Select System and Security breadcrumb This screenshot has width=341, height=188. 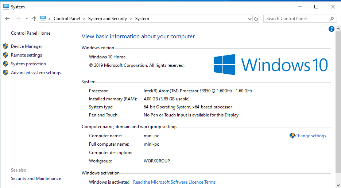[x=108, y=19]
